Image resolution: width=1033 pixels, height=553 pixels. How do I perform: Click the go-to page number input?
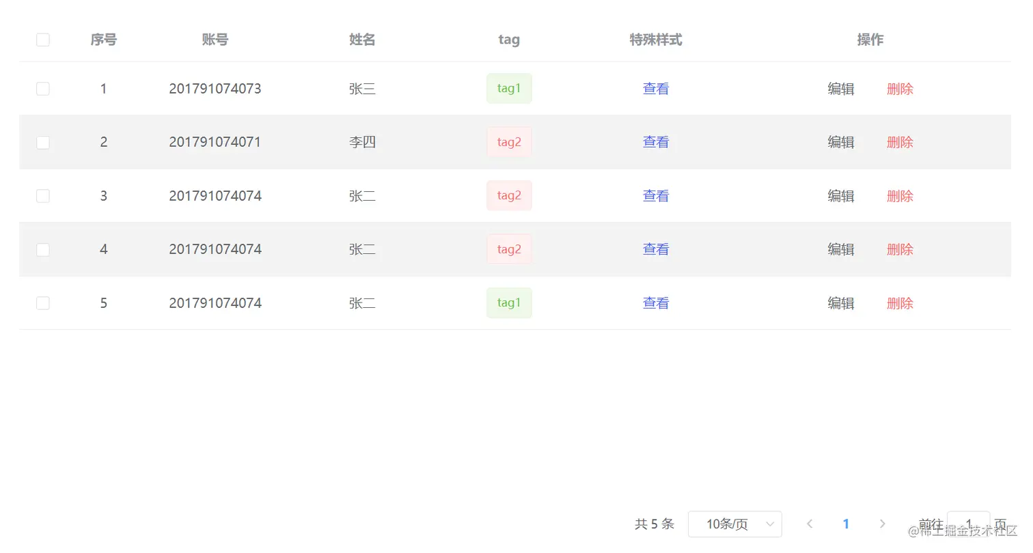968,524
